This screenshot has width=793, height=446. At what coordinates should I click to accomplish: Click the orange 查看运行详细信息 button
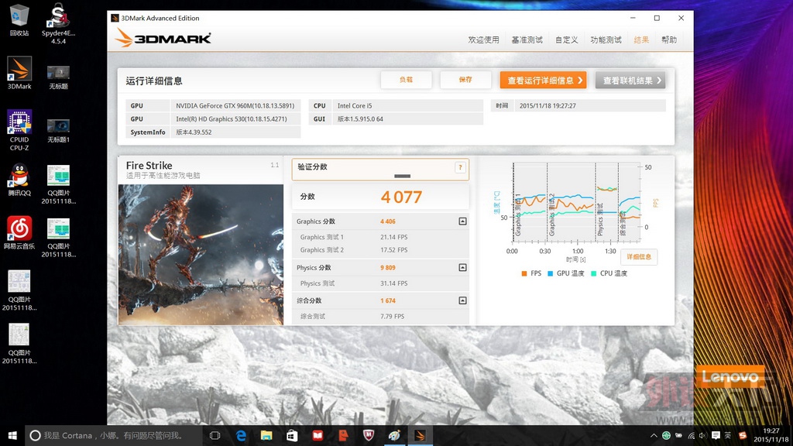click(543, 80)
